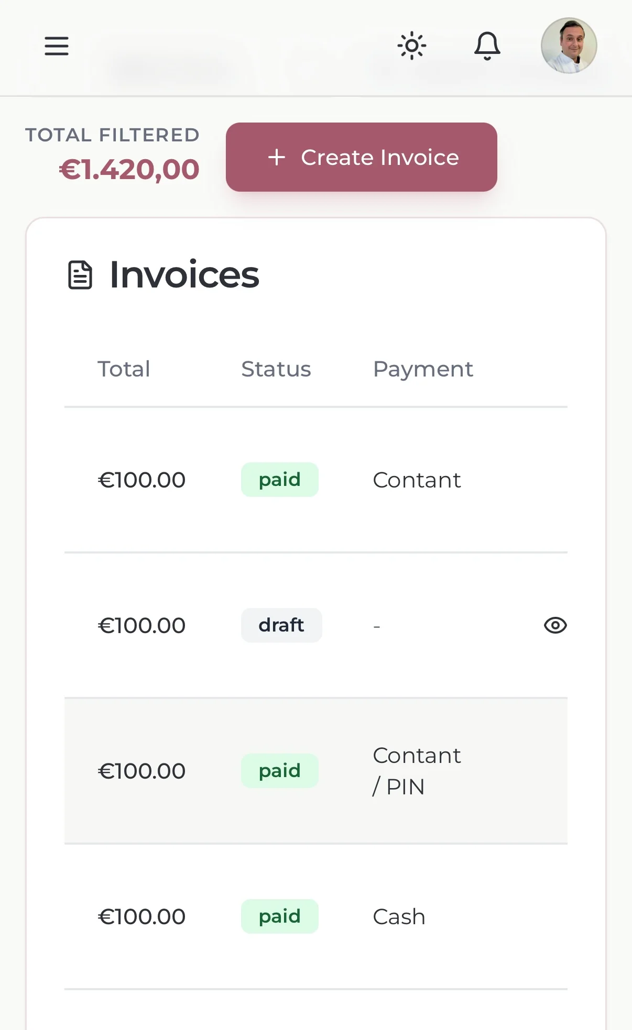Toggle light/dark theme with the sun icon
Image resolution: width=632 pixels, height=1030 pixels.
point(412,46)
